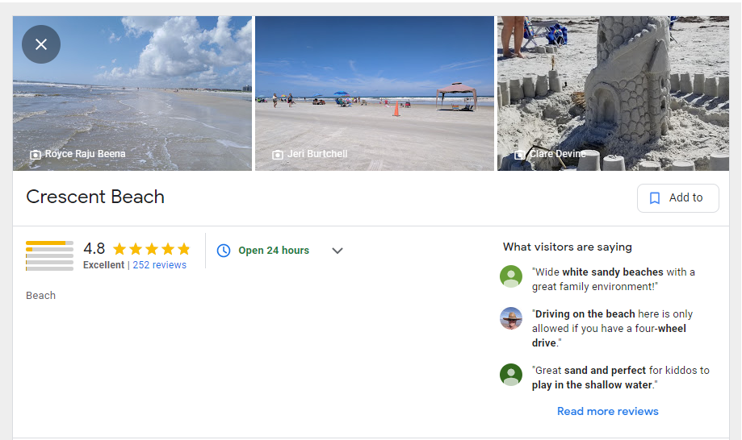Click the avatar of the Great sand reviewer
This screenshot has height=440, width=742.
coord(511,375)
